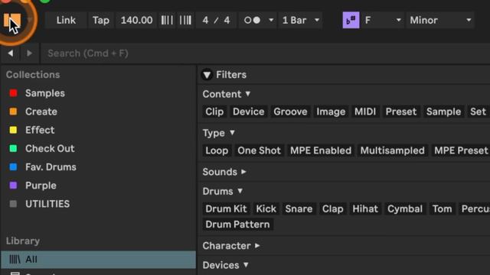This screenshot has width=490, height=275.
Task: Click the phase nudge down icon
Action: [x=167, y=21]
